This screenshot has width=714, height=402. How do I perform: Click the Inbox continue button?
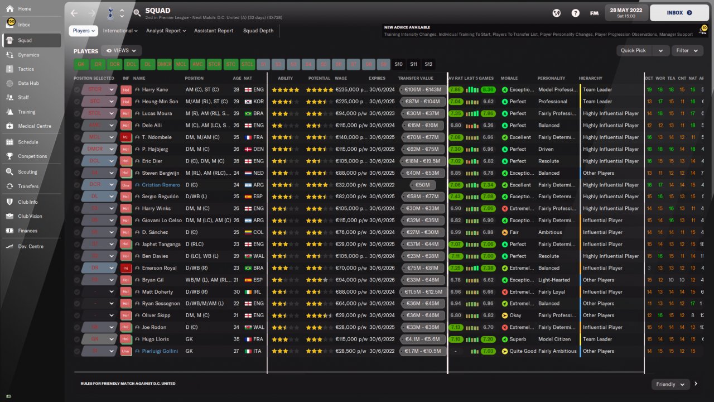click(679, 13)
